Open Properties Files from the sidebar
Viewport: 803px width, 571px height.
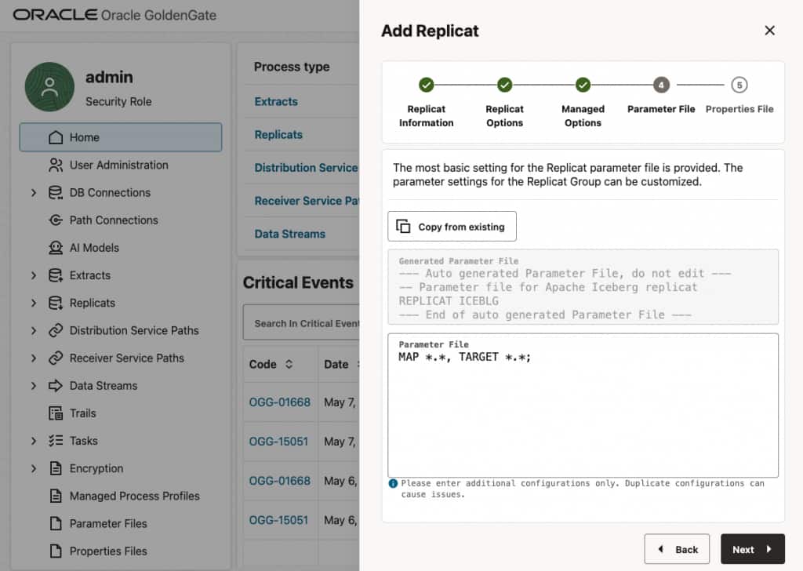[108, 551]
